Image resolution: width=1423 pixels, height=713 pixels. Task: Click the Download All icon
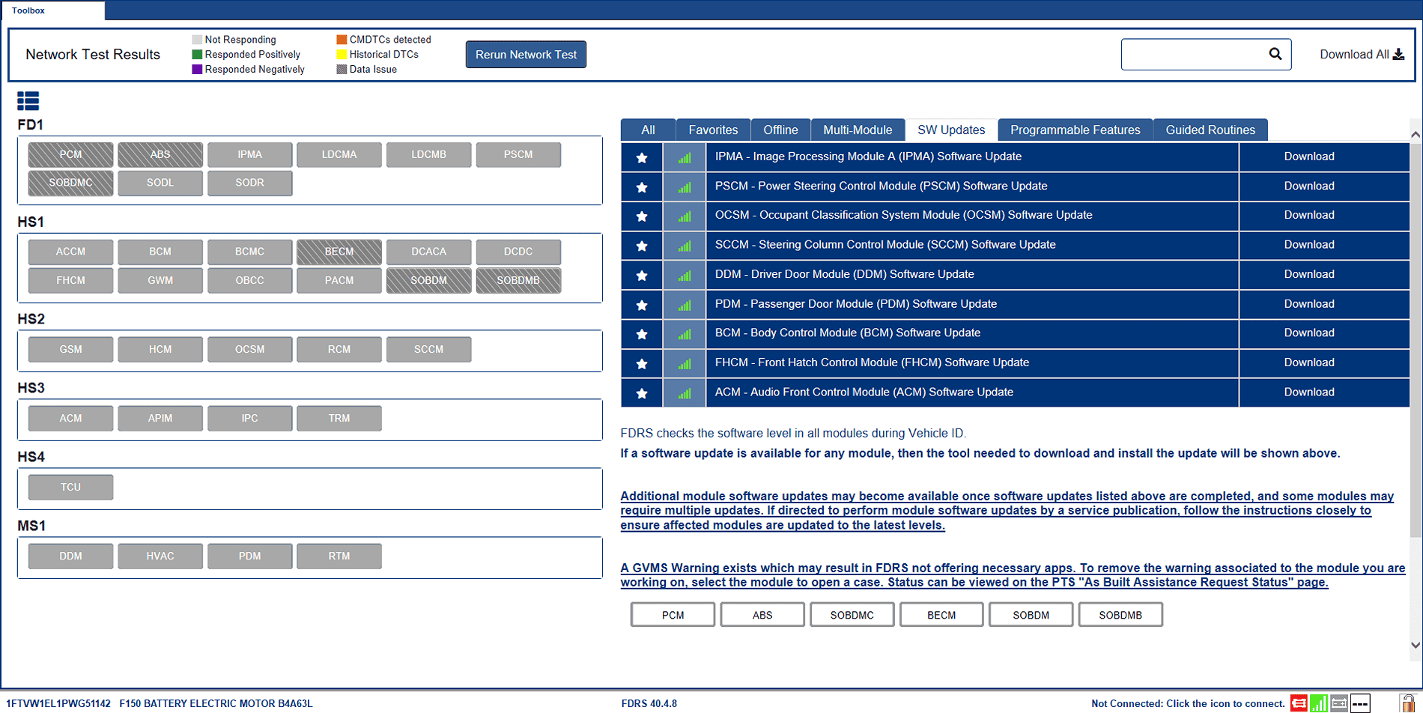(x=1398, y=55)
